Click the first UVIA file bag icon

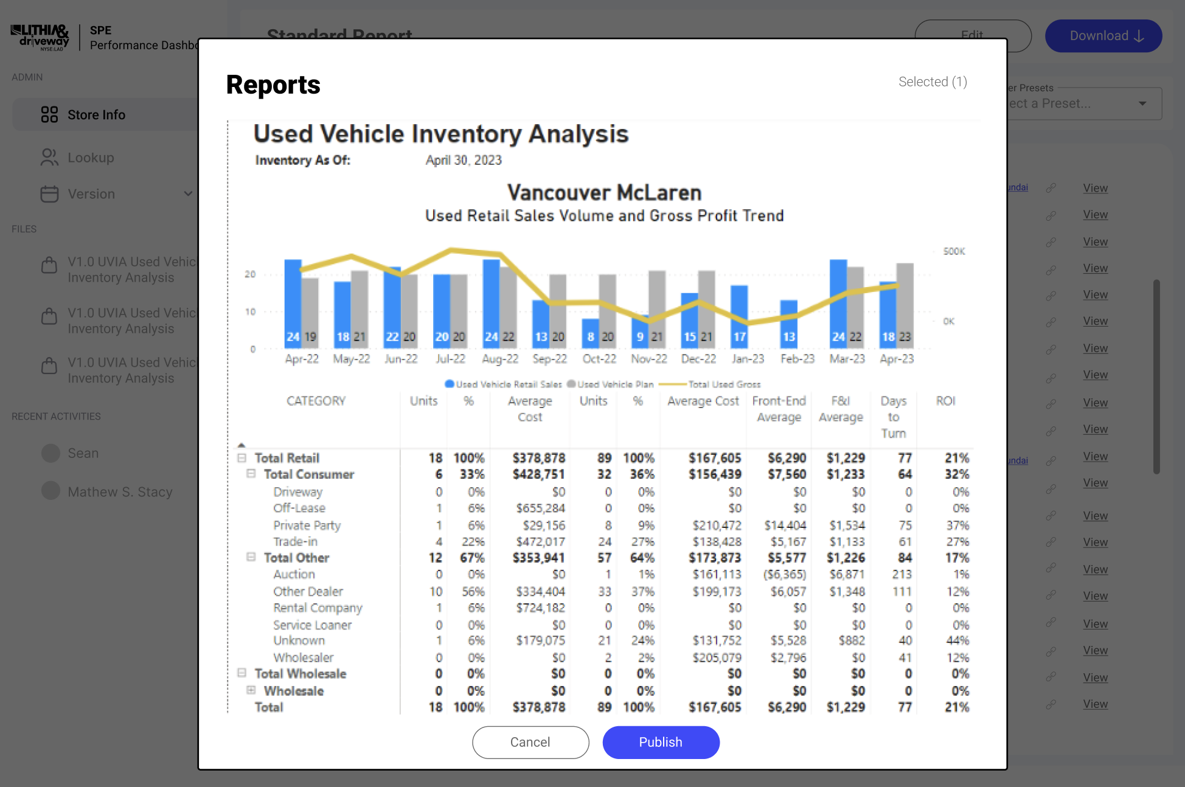pyautogui.click(x=49, y=266)
